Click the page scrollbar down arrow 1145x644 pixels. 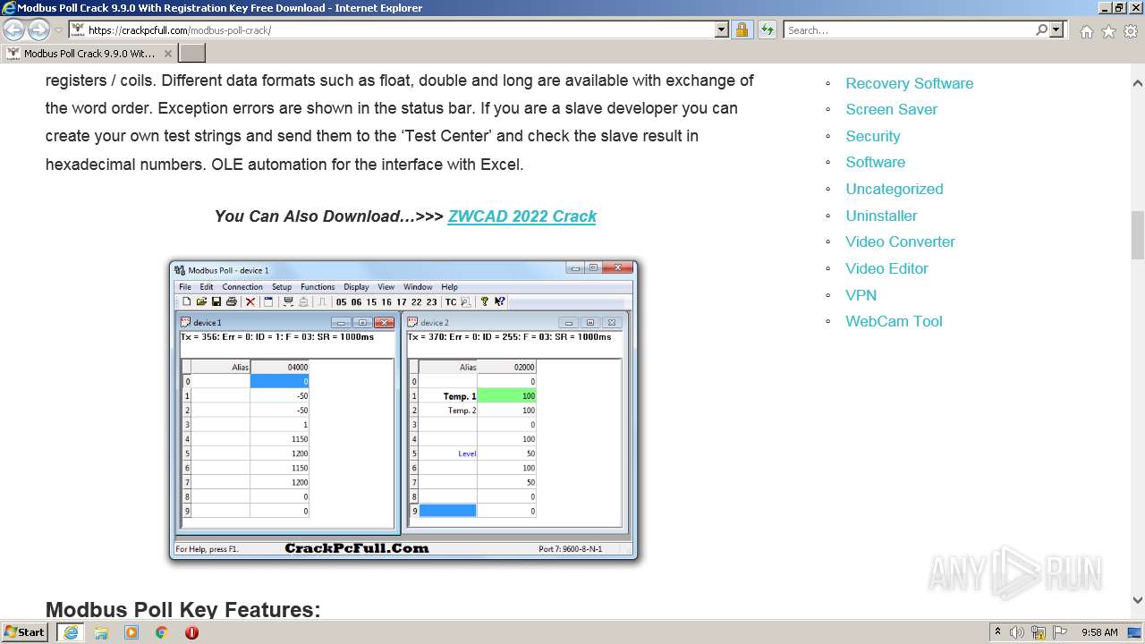click(1137, 600)
